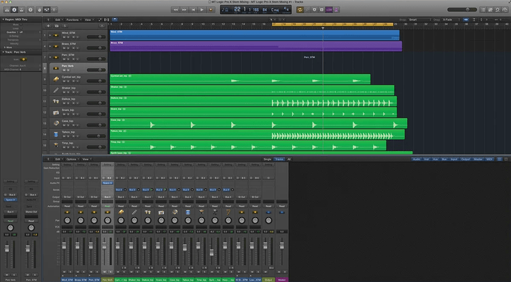Toggle Cycle mode button
This screenshot has width=511, height=282.
pyautogui.click(x=300, y=10)
